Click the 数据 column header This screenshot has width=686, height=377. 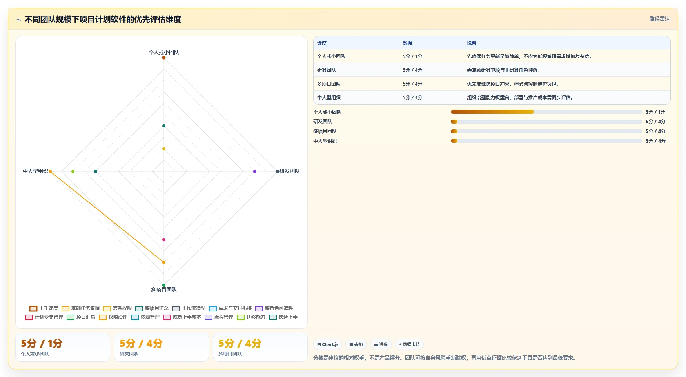(x=407, y=43)
